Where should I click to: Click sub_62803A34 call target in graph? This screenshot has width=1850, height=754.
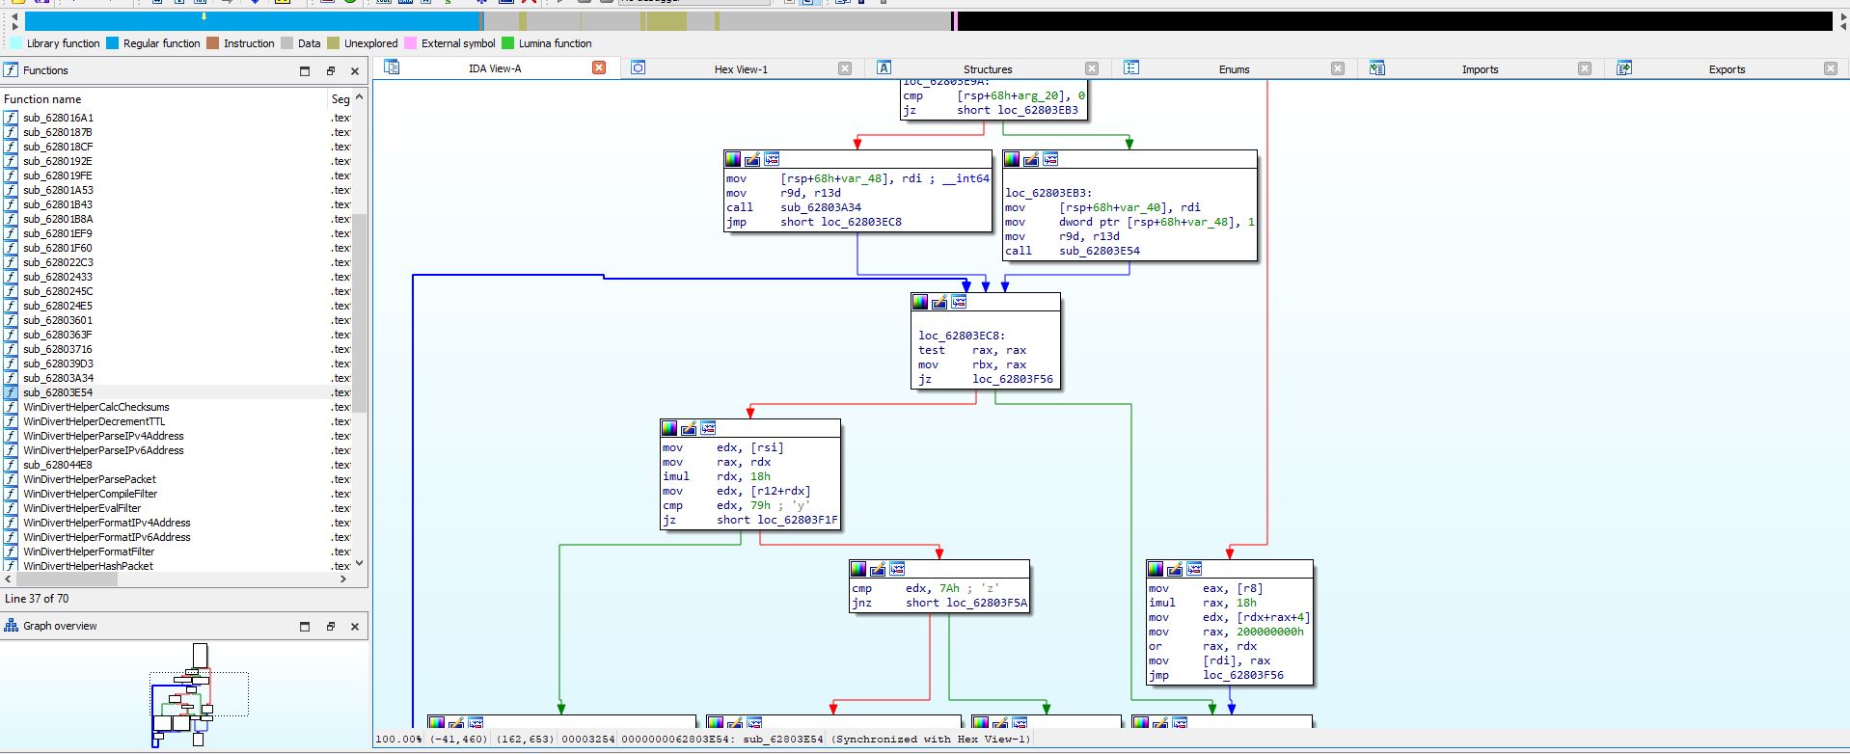[821, 207]
